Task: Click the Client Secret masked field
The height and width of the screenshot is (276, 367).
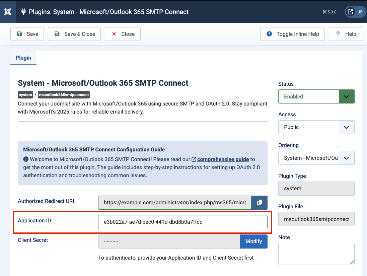Action: (169, 241)
